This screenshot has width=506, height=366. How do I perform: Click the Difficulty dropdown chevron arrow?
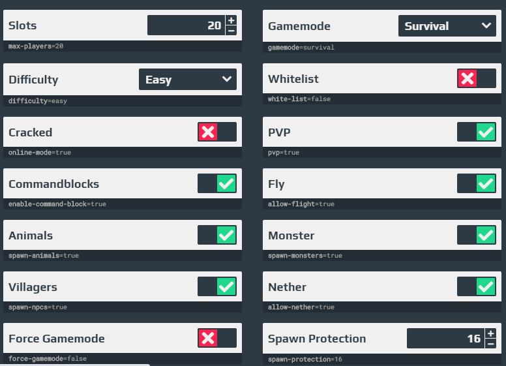(227, 79)
